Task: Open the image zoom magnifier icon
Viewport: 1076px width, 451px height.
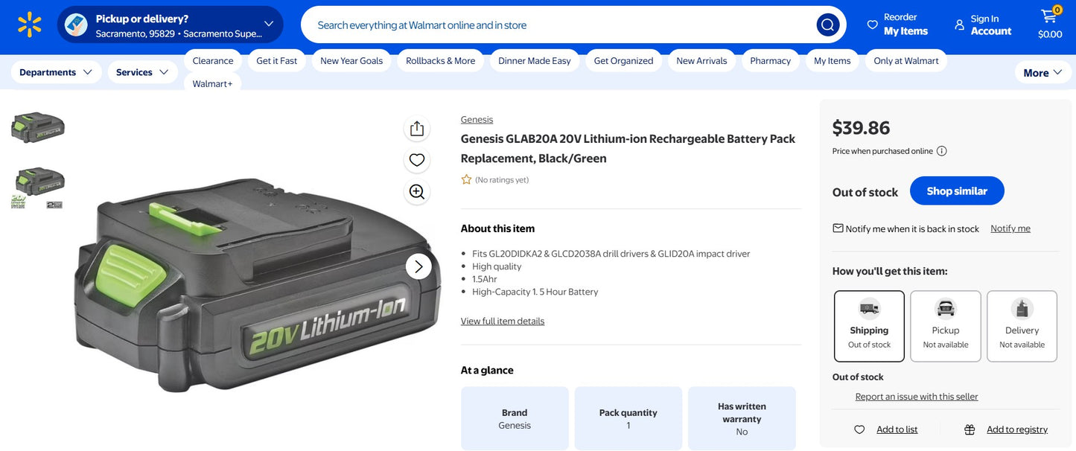Action: coord(416,191)
